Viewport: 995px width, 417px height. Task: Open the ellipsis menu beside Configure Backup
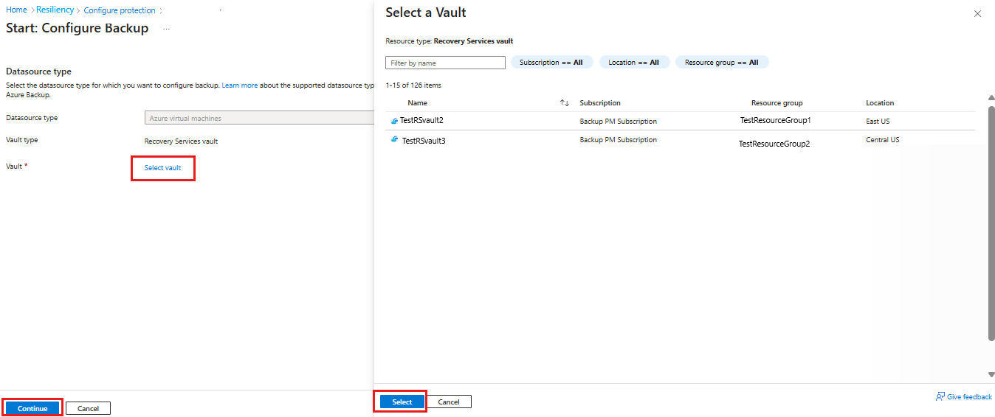tap(167, 29)
